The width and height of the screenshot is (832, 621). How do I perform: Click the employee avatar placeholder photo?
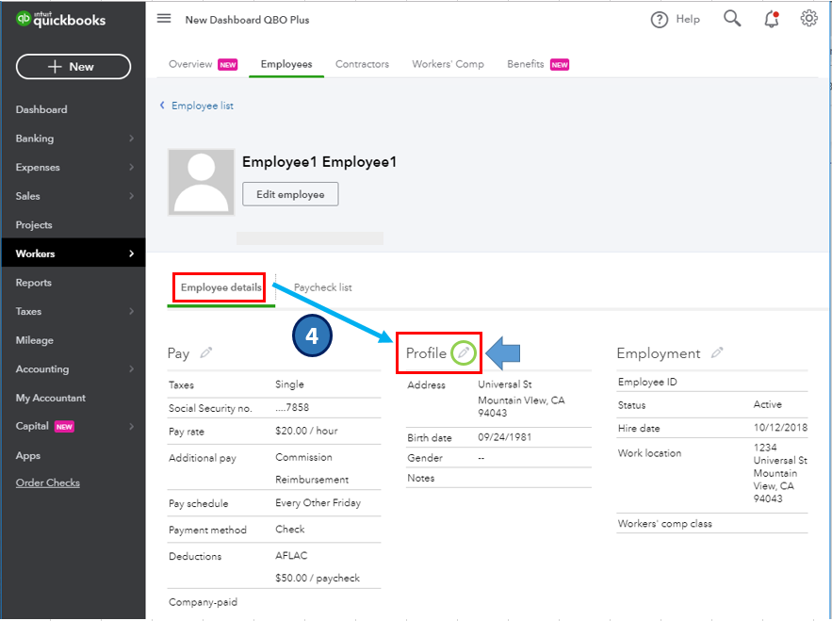point(201,182)
